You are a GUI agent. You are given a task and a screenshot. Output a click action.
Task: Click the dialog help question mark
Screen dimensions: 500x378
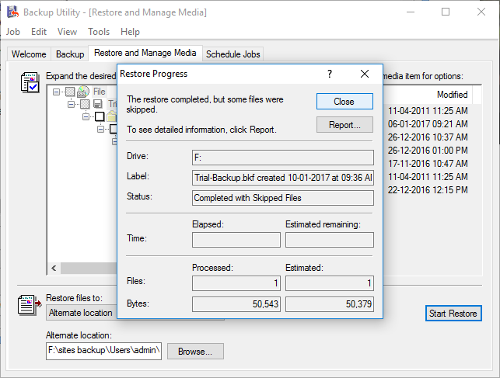coord(330,74)
